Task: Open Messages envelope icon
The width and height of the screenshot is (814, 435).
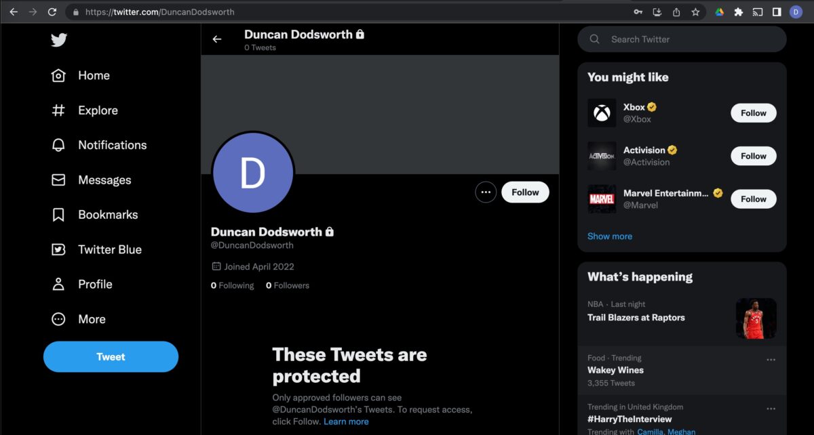Action: [59, 180]
